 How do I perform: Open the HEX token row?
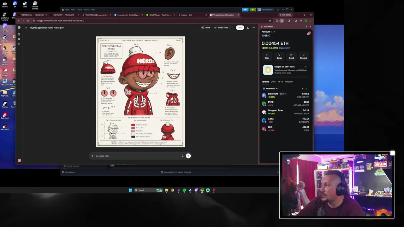(x=286, y=129)
